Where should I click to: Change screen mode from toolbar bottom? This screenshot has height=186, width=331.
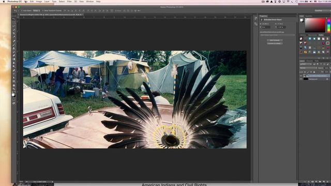pyautogui.click(x=14, y=103)
